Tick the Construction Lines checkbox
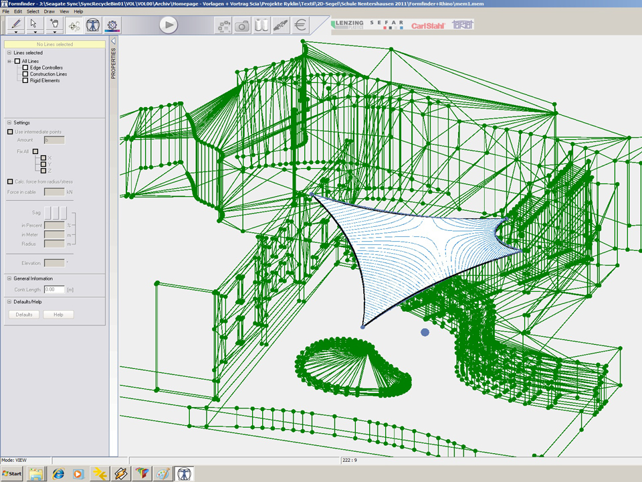 click(25, 74)
